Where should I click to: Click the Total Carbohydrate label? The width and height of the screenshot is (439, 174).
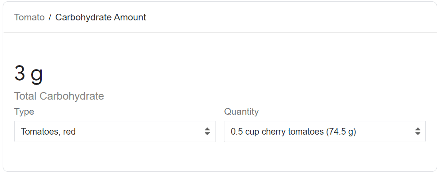pos(59,96)
